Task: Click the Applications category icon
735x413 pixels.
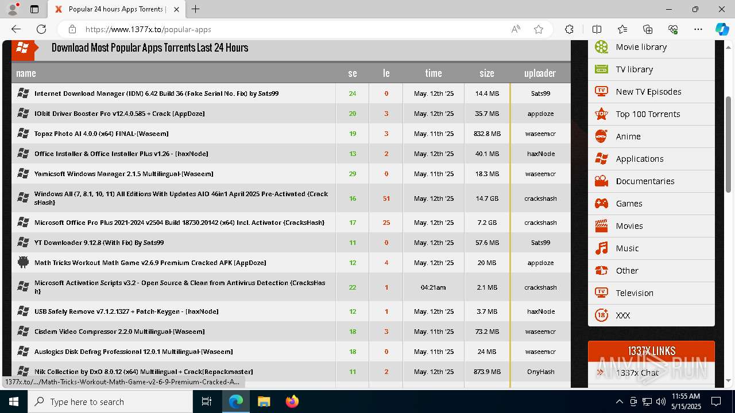Action: click(601, 159)
